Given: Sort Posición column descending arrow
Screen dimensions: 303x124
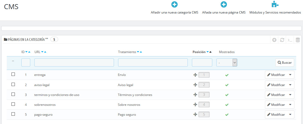Looking at the screenshot, I should click(208, 52).
